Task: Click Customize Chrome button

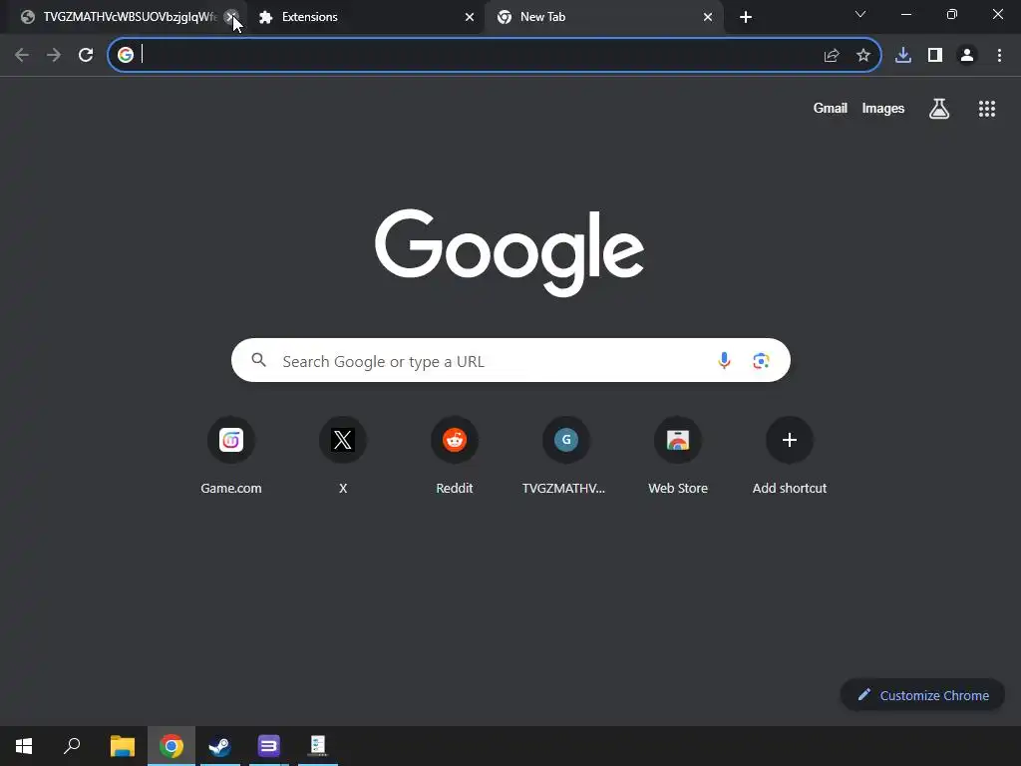Action: point(922,695)
